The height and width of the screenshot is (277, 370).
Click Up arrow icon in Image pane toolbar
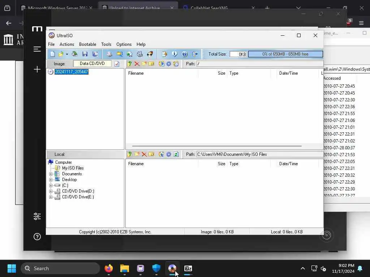pyautogui.click(x=129, y=64)
